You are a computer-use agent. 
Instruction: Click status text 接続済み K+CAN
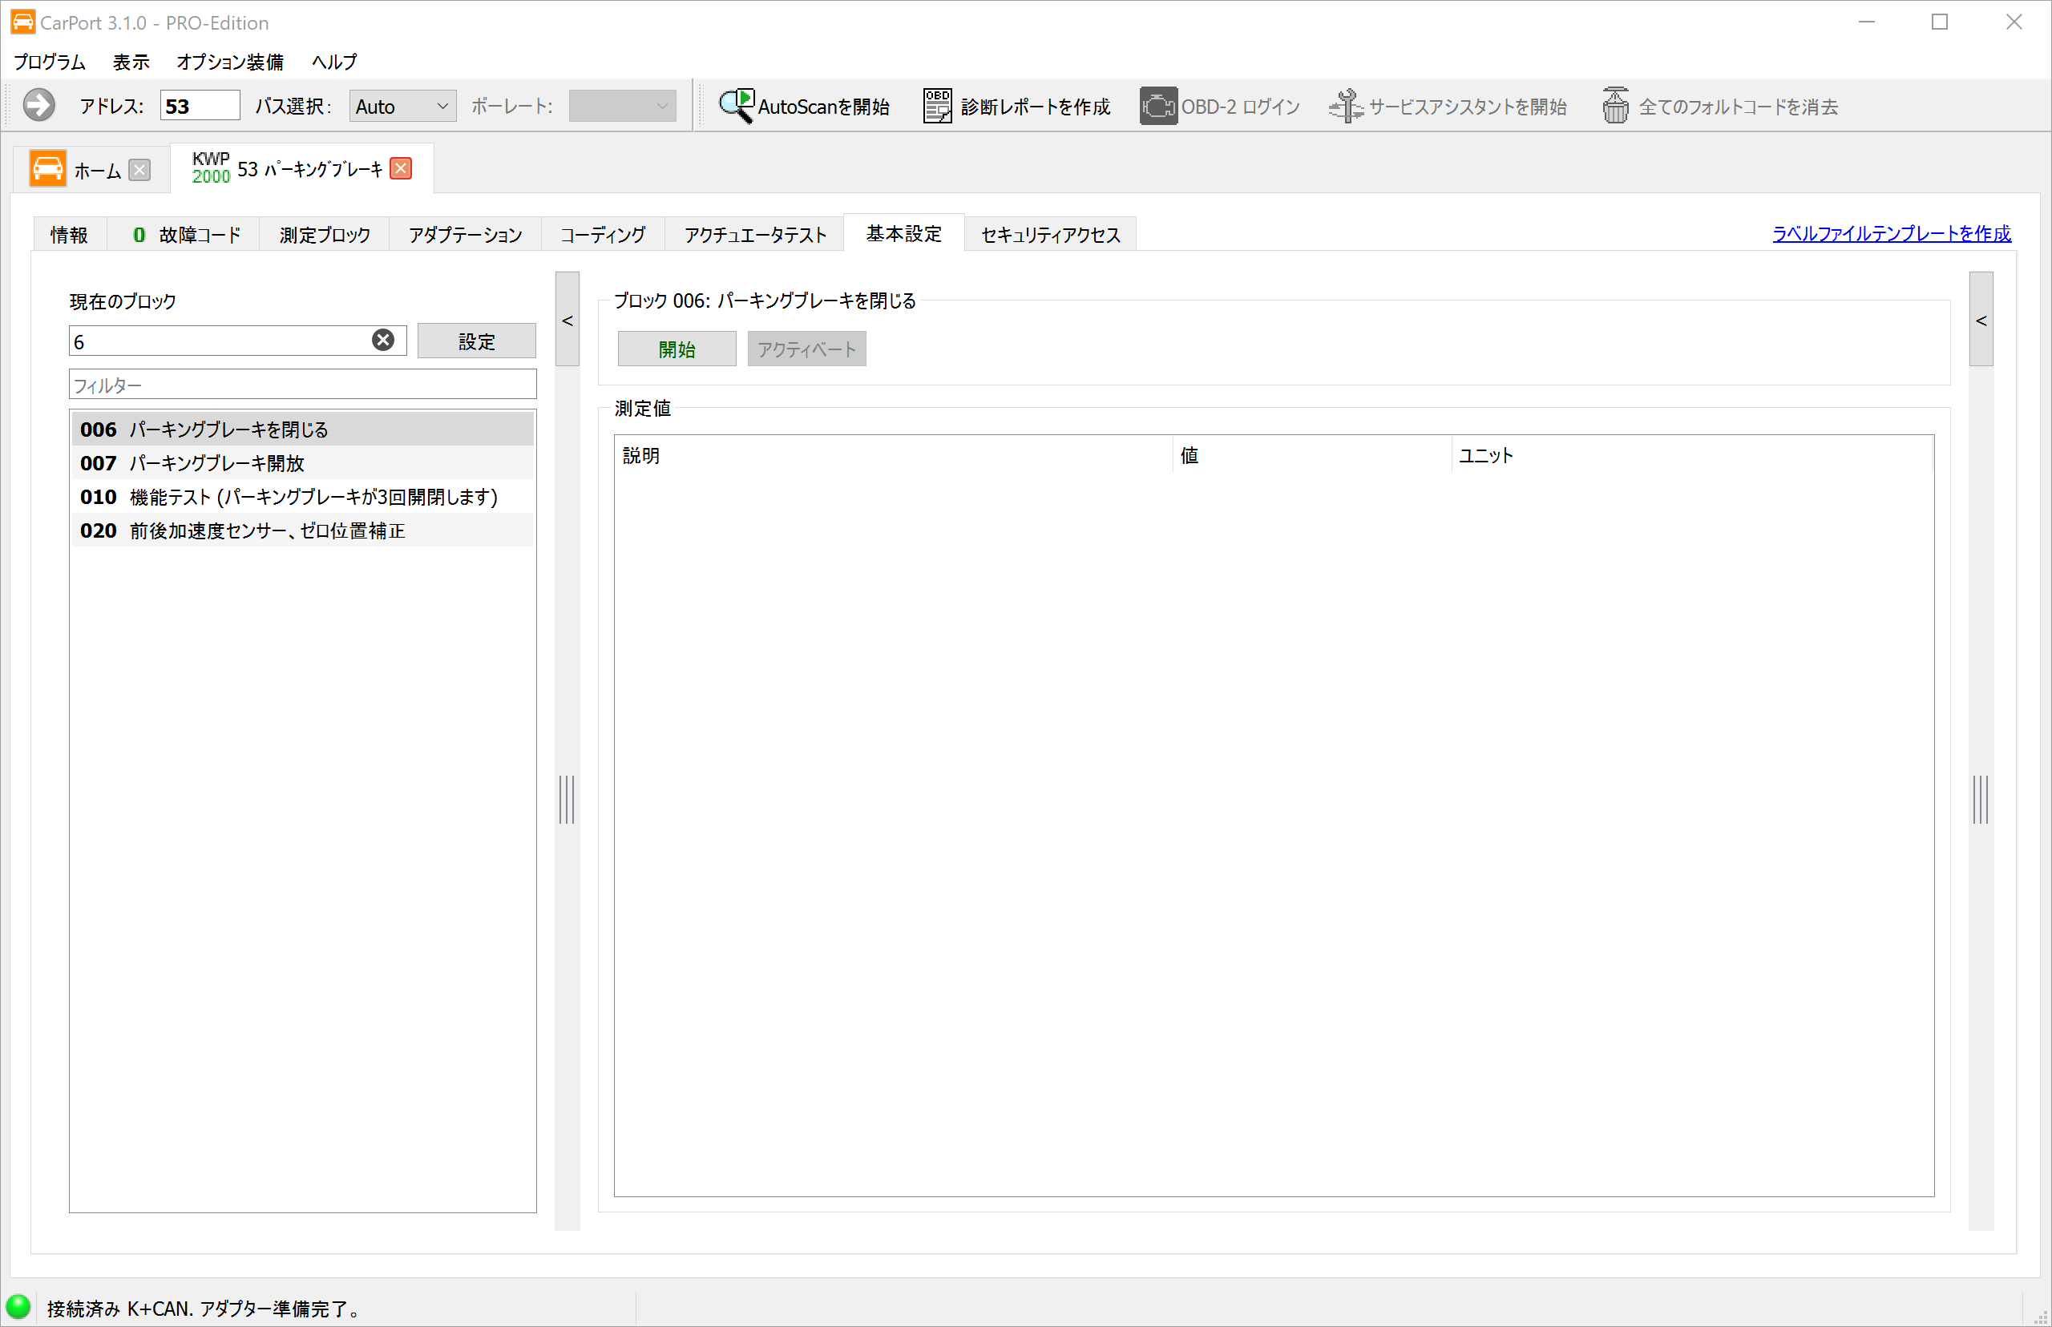click(x=204, y=1308)
